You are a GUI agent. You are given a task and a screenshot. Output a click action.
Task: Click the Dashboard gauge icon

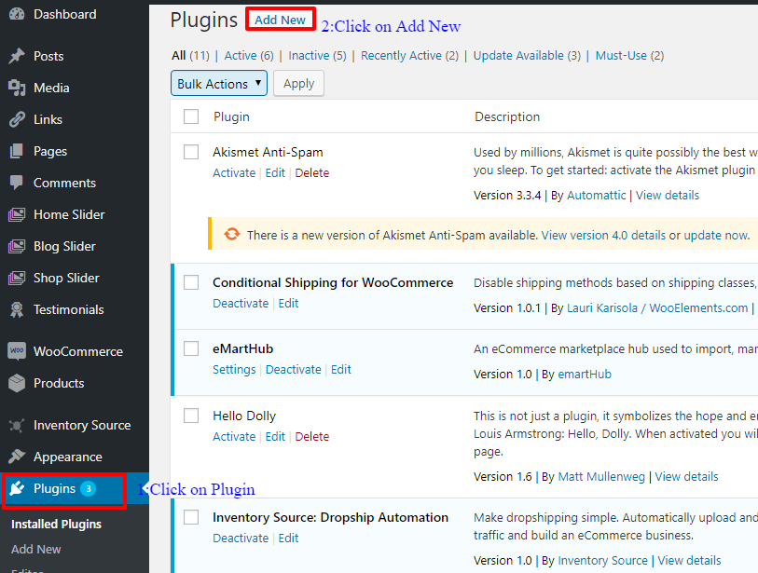[17, 14]
